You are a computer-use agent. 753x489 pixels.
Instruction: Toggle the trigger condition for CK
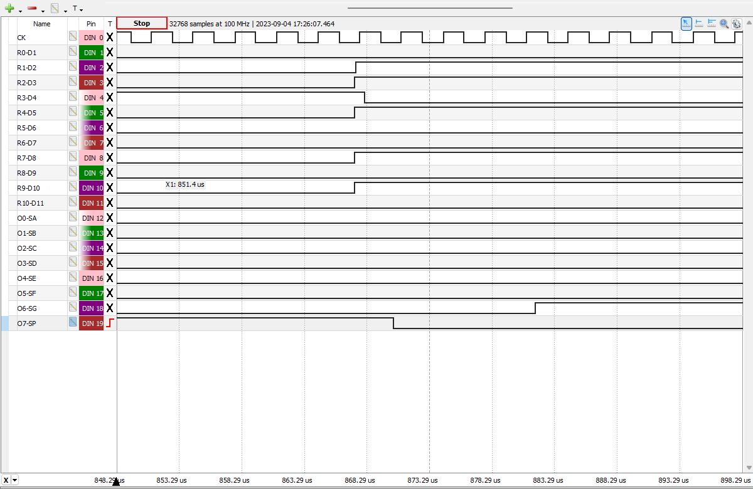coord(110,37)
